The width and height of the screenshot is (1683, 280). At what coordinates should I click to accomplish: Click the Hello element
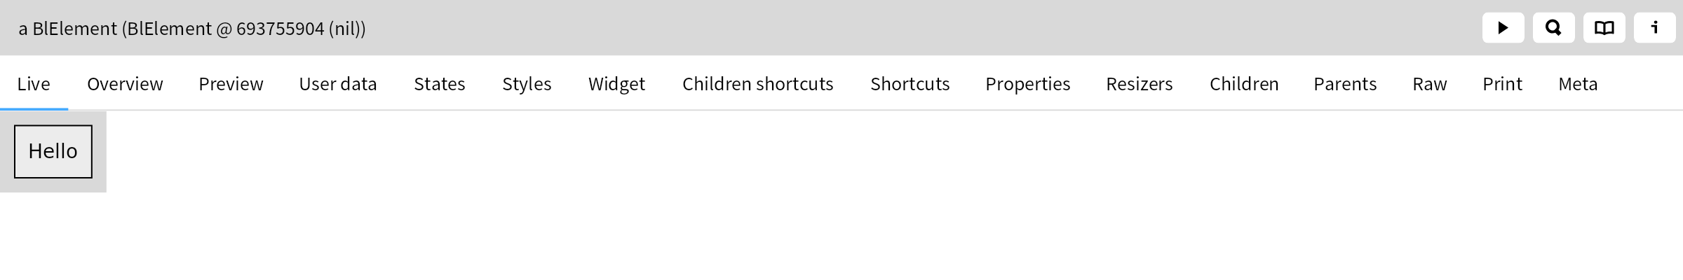coord(53,151)
